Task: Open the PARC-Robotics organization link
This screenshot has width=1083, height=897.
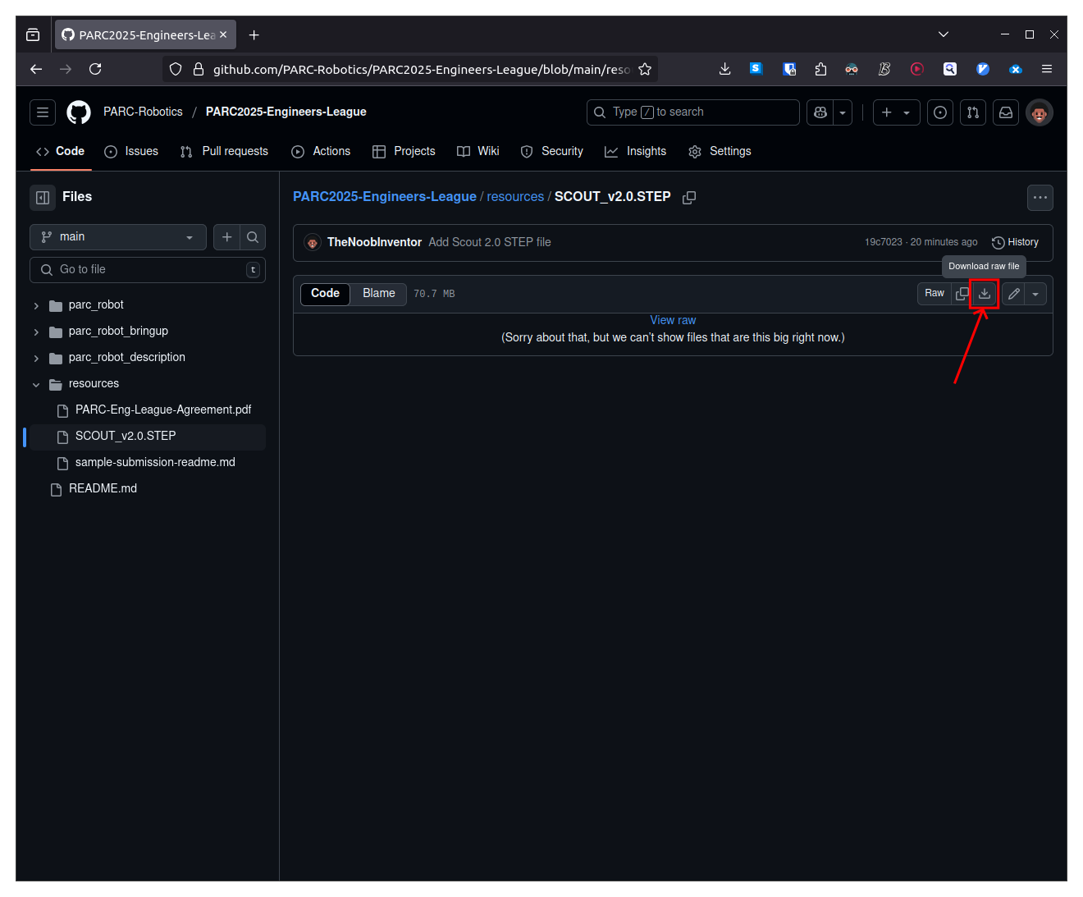Action: pyautogui.click(x=143, y=112)
